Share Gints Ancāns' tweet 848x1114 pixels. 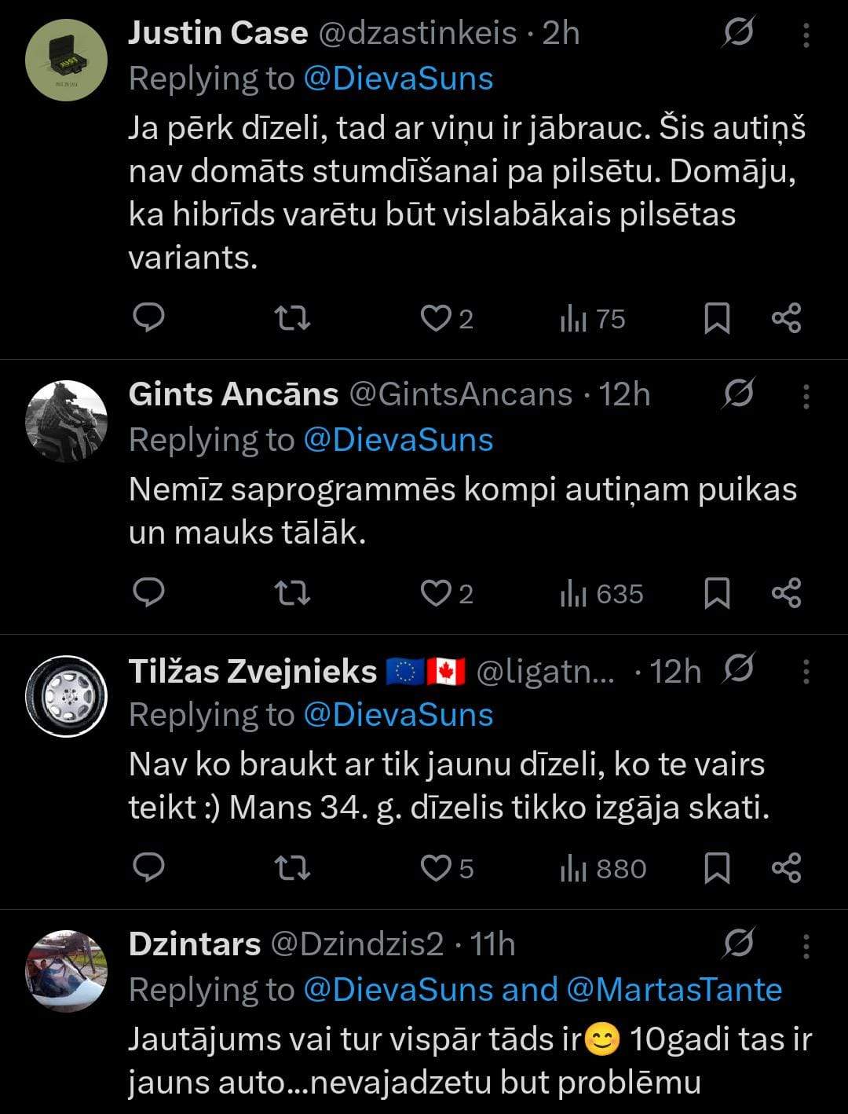point(786,593)
